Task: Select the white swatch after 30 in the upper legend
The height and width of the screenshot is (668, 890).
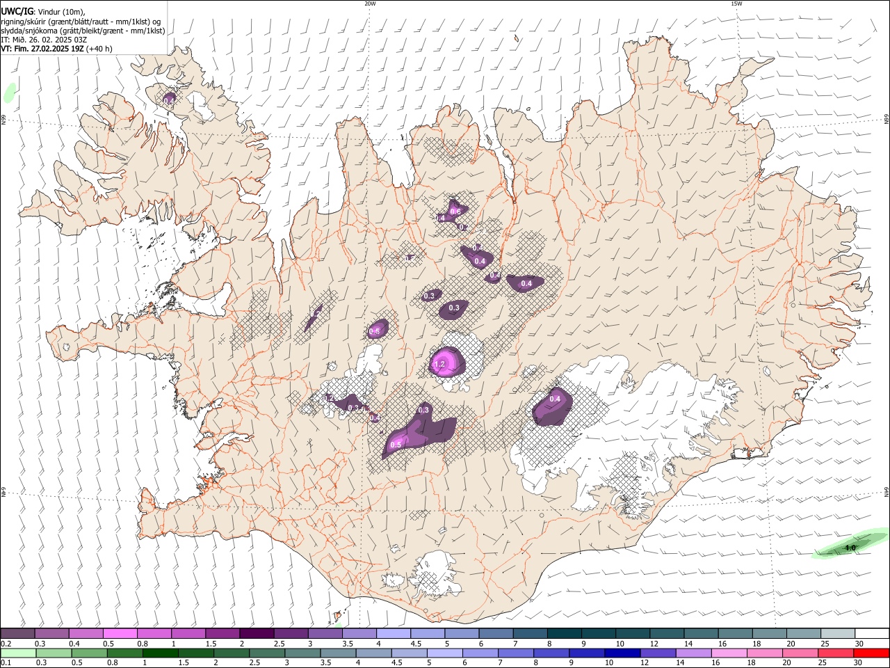Action: click(873, 633)
